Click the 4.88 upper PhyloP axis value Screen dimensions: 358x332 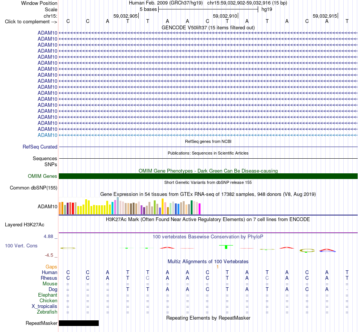pyautogui.click(x=48, y=236)
